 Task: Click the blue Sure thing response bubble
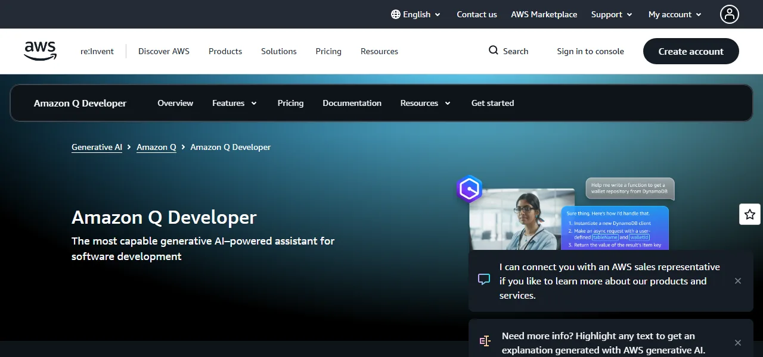tap(615, 228)
